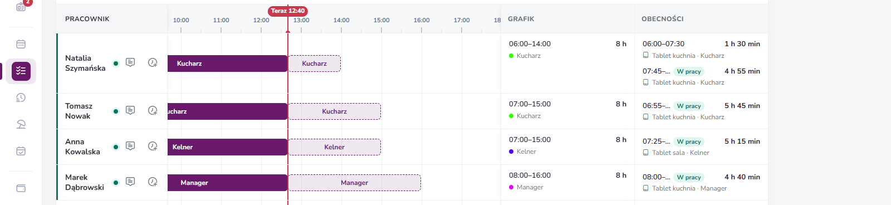Open employee Anna Kowalska
This screenshot has width=891, height=205.
[x=82, y=147]
